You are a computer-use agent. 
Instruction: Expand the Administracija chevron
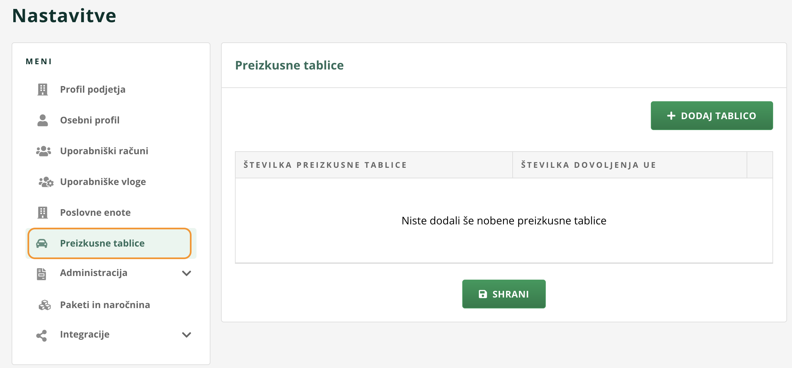point(187,273)
